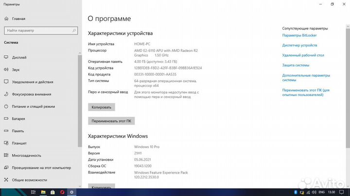
Task: Click the Характеристики Windows heading
Action: [118, 136]
